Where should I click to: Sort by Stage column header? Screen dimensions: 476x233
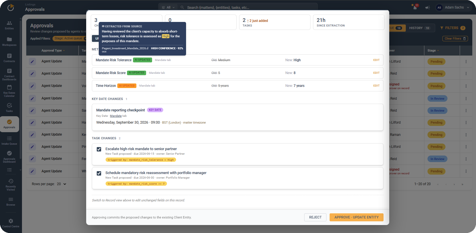click(x=433, y=50)
